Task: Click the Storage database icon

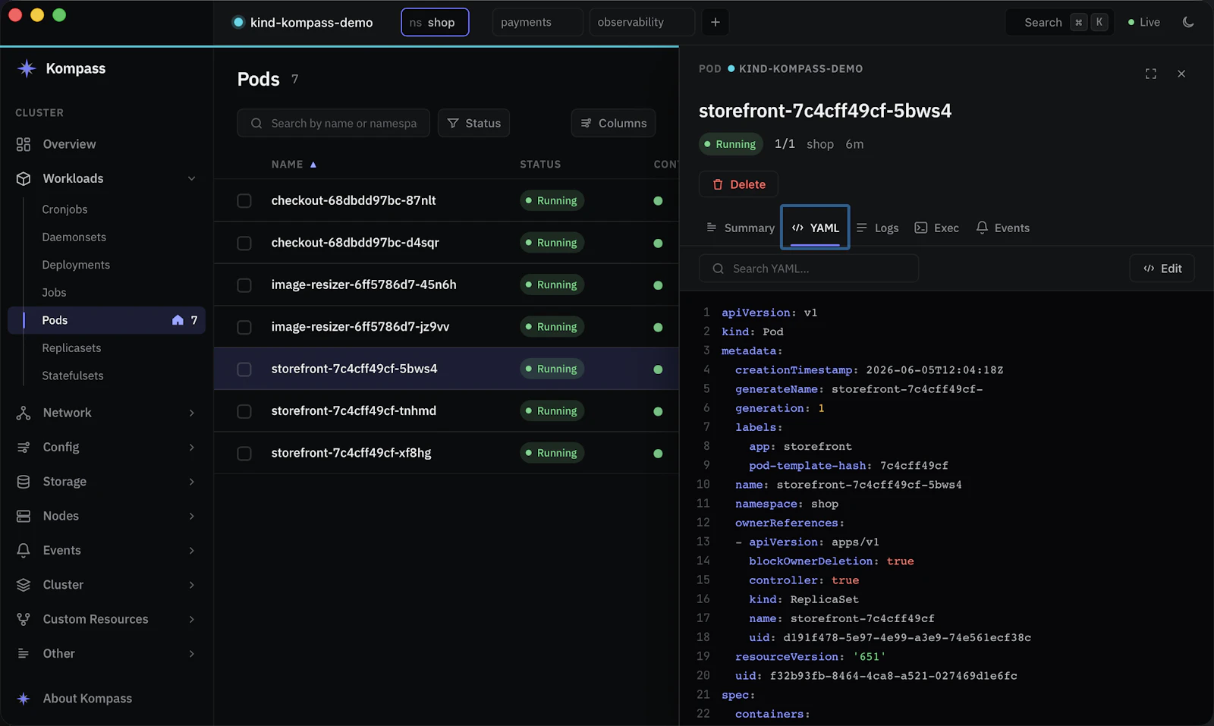Action: pyautogui.click(x=24, y=482)
